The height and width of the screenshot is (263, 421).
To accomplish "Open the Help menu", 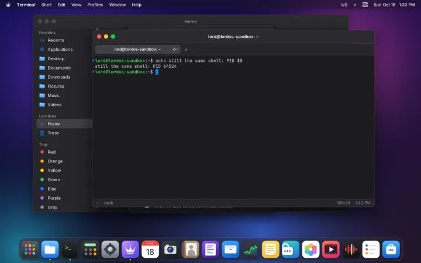I will [x=136, y=5].
